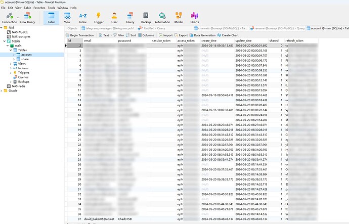The width and height of the screenshot is (349, 224).
Task: Open the Edit menu
Action: [10, 8]
